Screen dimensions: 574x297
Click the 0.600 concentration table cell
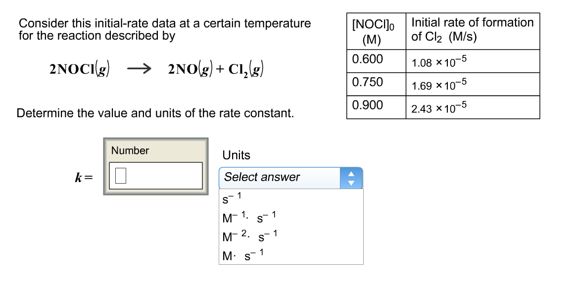click(x=368, y=59)
